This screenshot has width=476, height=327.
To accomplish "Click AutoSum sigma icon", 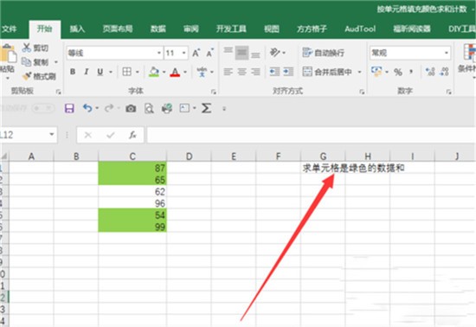I will [207, 108].
